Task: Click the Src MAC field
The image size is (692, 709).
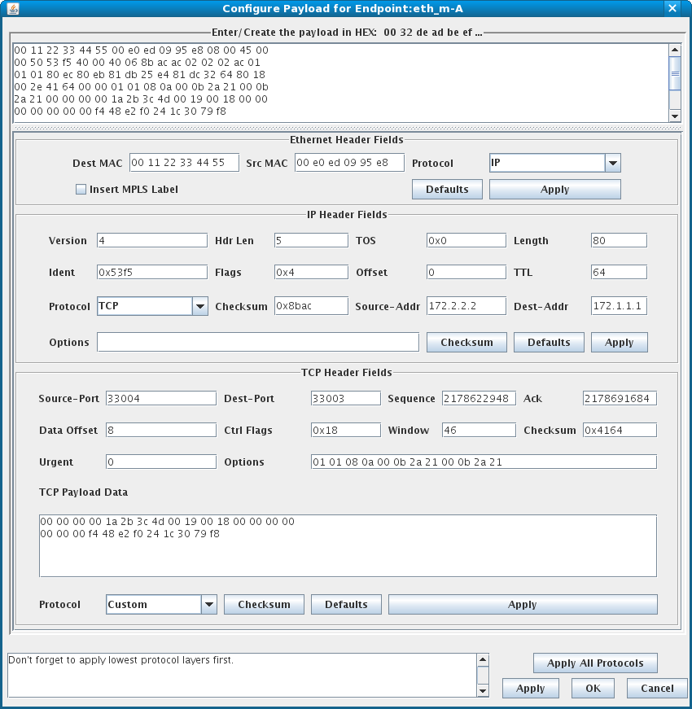Action: click(349, 163)
